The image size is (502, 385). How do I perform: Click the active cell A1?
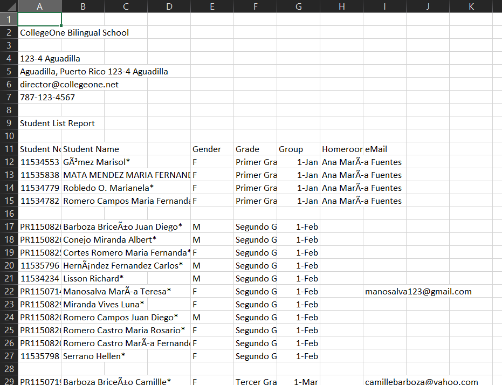pyautogui.click(x=40, y=19)
